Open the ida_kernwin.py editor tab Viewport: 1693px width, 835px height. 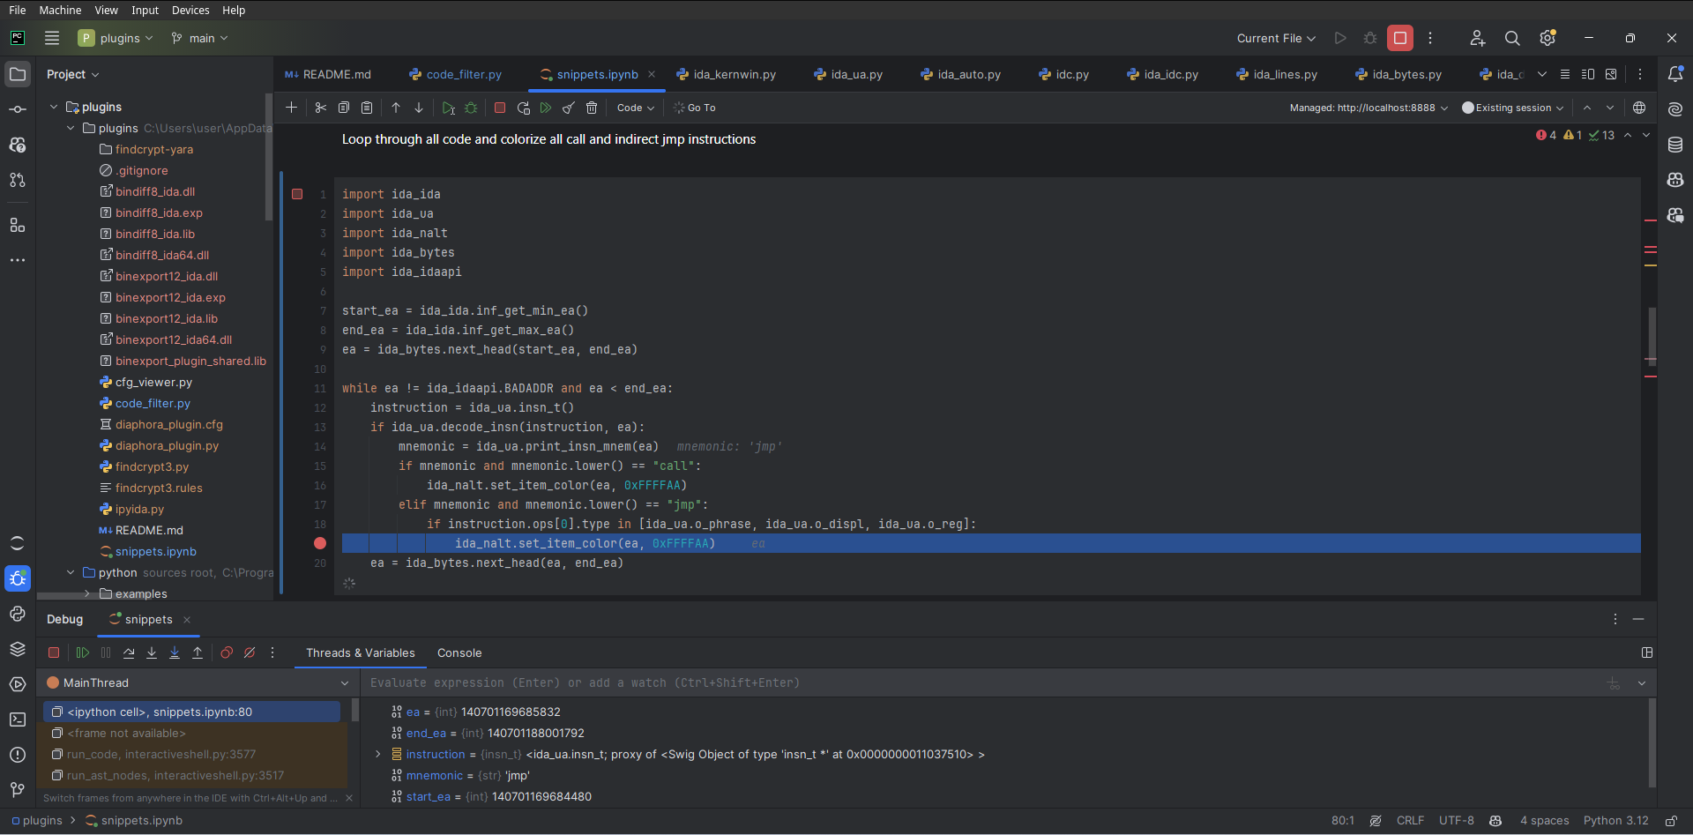tap(727, 74)
